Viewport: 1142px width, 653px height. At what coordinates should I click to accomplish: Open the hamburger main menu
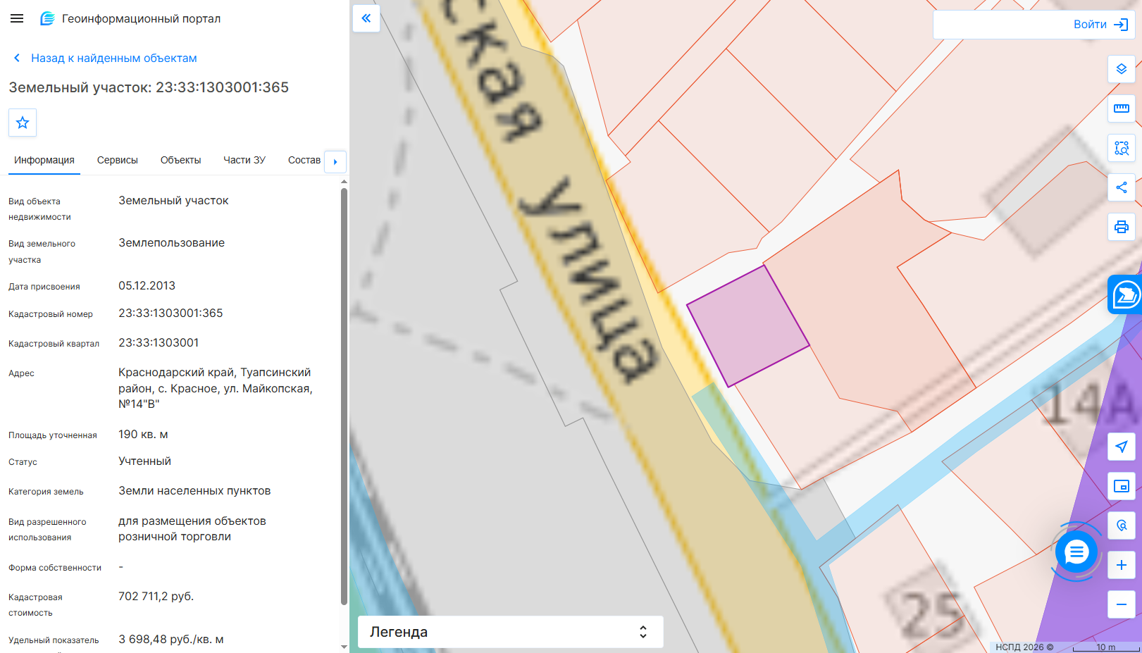point(17,18)
